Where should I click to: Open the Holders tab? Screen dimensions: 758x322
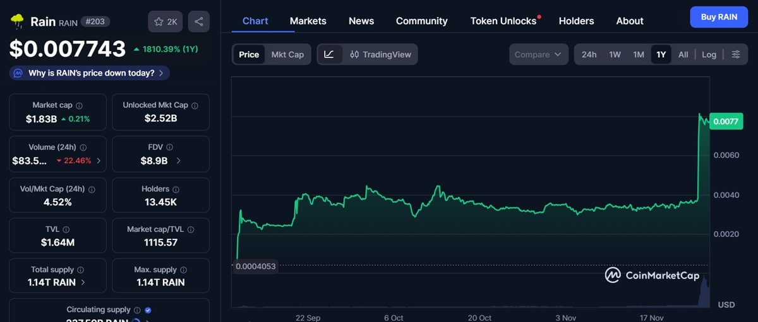click(x=577, y=21)
